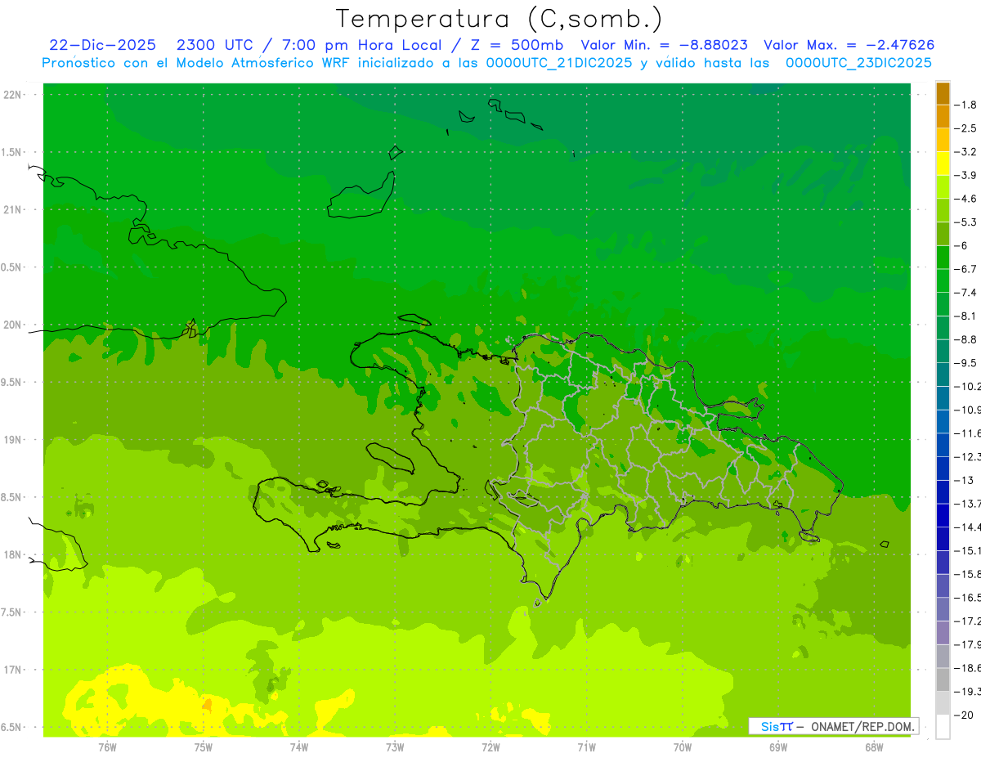Click the "-1.8" colorbar label
The image size is (981, 758).
tap(965, 105)
